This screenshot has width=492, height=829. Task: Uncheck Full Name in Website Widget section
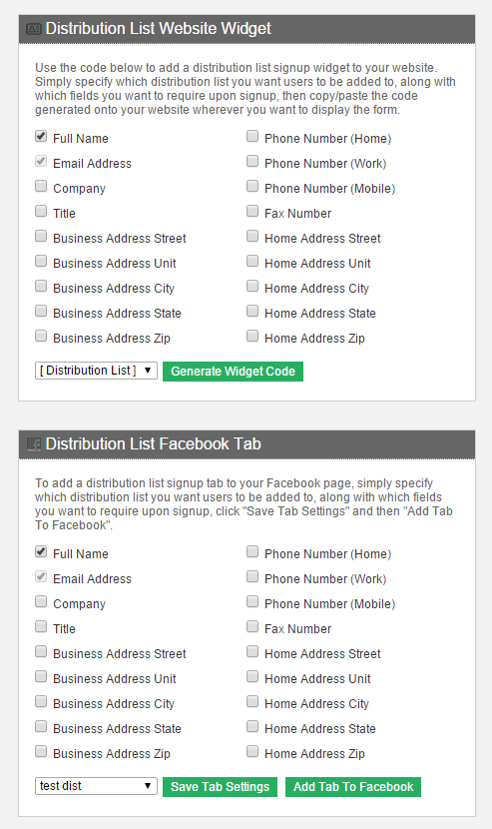pos(41,137)
